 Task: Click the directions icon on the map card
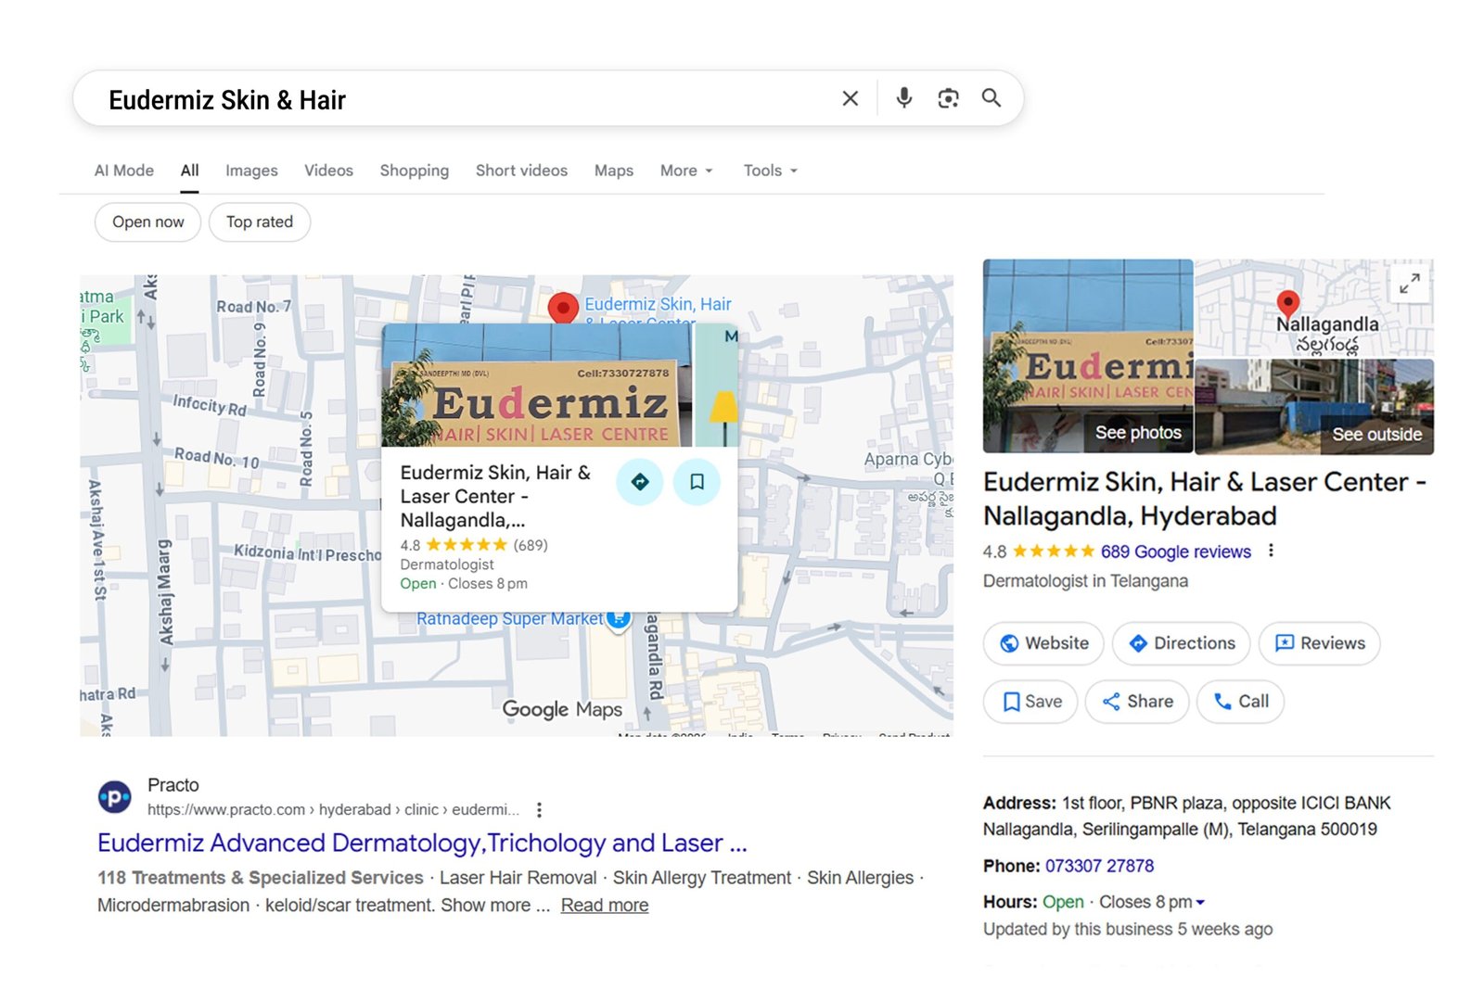[x=639, y=482]
